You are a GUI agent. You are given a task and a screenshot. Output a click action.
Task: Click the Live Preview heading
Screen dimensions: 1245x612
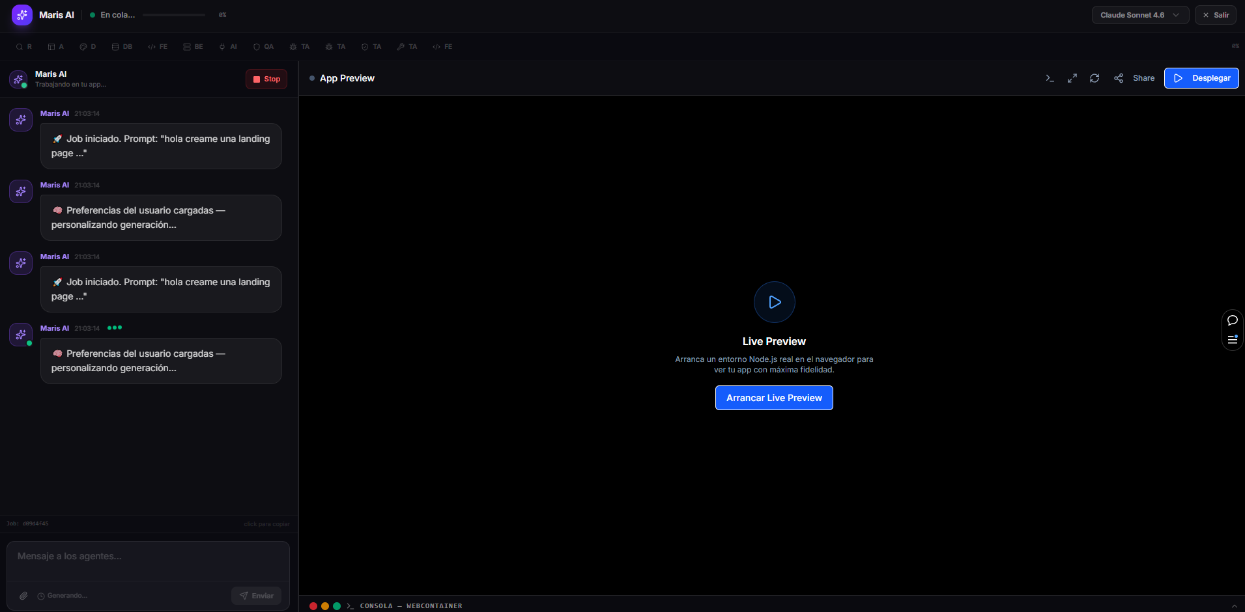tap(774, 341)
